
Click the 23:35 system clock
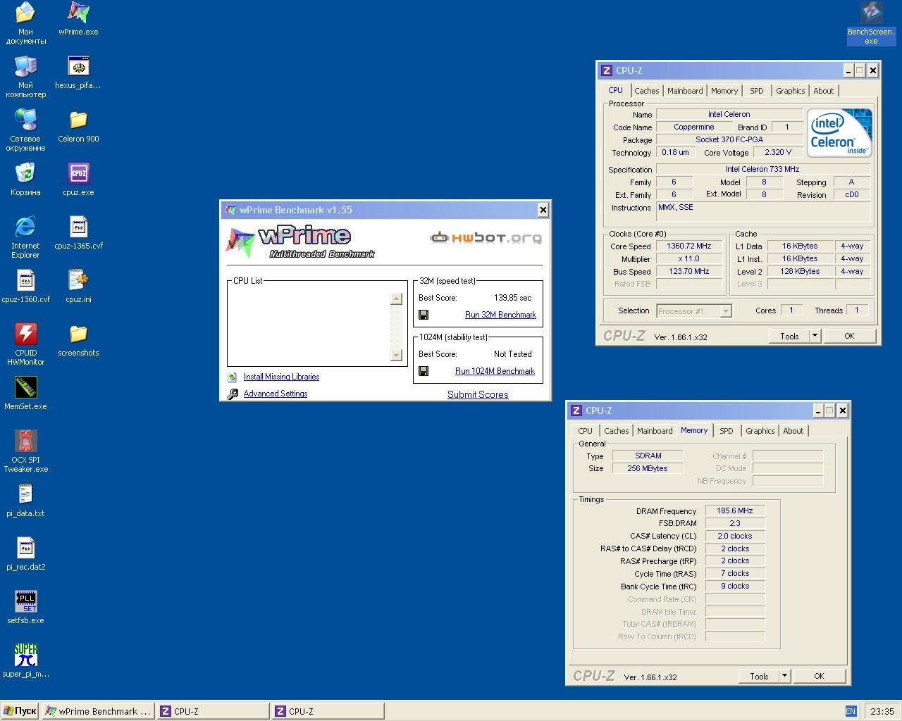(882, 711)
